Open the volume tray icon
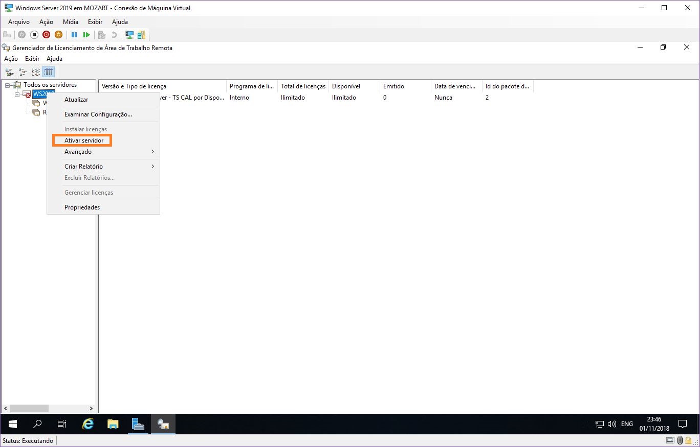The width and height of the screenshot is (700, 447). click(x=611, y=424)
